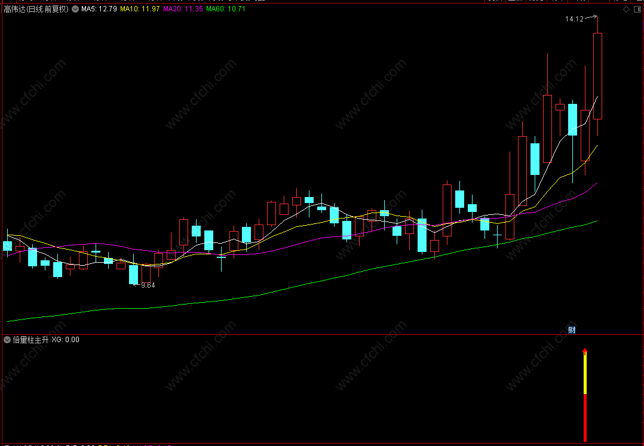The width and height of the screenshot is (644, 446).
Task: Select the red-yellow signal bar in indicator panel
Action: click(x=585, y=397)
